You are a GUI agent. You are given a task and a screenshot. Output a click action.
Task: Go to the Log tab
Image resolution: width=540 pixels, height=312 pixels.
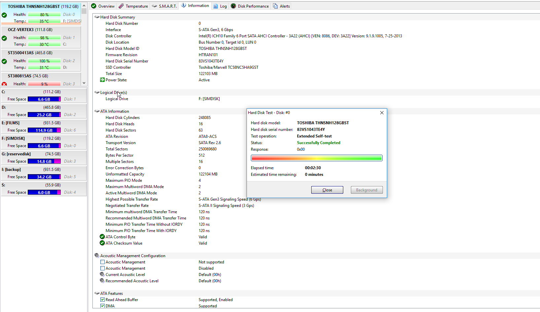220,6
